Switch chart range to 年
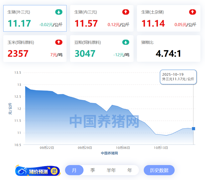 click(130, 170)
